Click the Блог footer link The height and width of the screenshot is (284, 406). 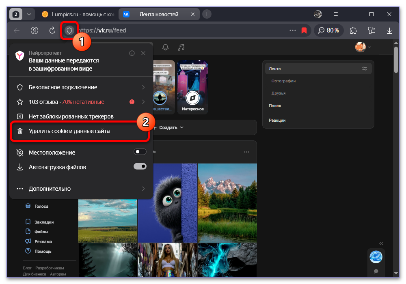[27, 268]
